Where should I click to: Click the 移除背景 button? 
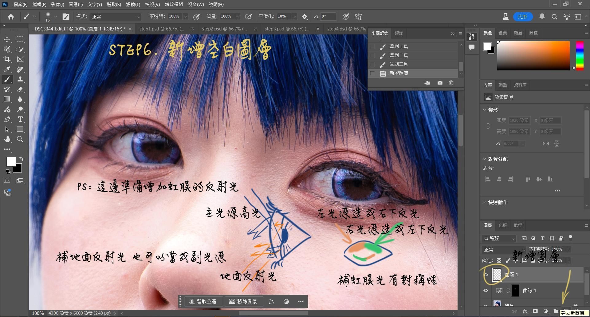tap(243, 302)
